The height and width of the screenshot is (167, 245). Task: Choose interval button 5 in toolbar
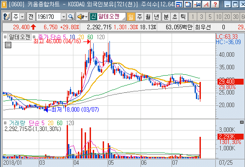coord(210,17)
